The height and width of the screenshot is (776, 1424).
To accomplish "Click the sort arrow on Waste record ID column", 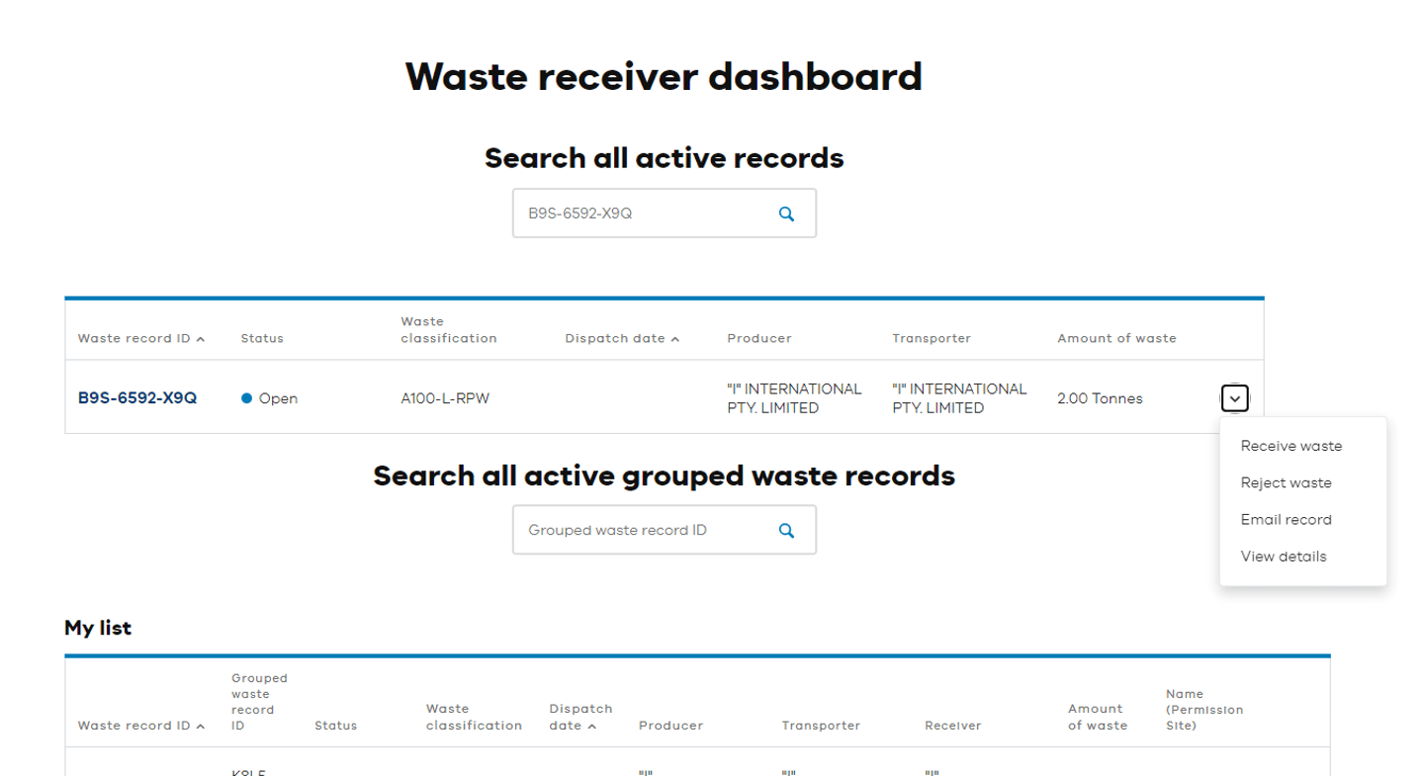I will [x=200, y=338].
